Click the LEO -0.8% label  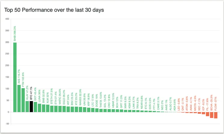pyautogui.click(x=179, y=104)
